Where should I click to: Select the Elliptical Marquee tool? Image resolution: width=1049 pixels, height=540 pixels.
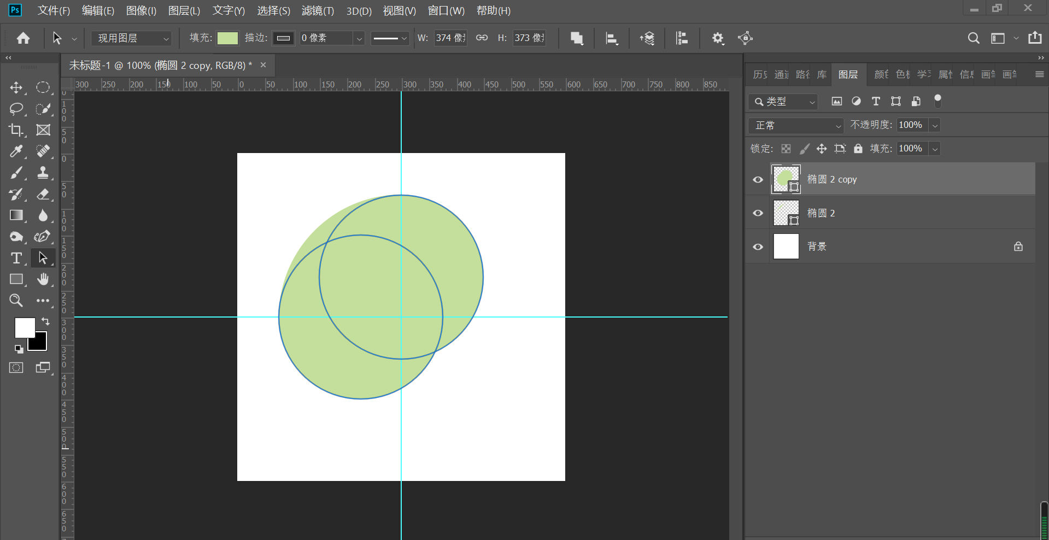point(43,87)
